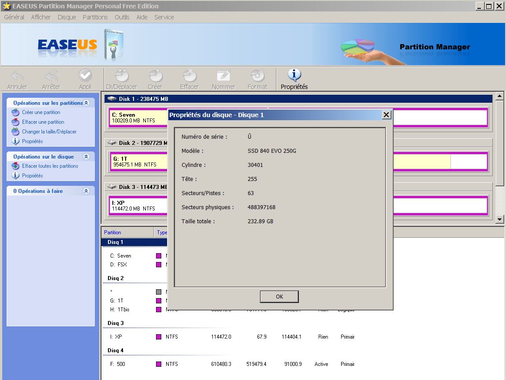Click the Format toolbar icon
The width and height of the screenshot is (506, 380).
click(x=257, y=76)
